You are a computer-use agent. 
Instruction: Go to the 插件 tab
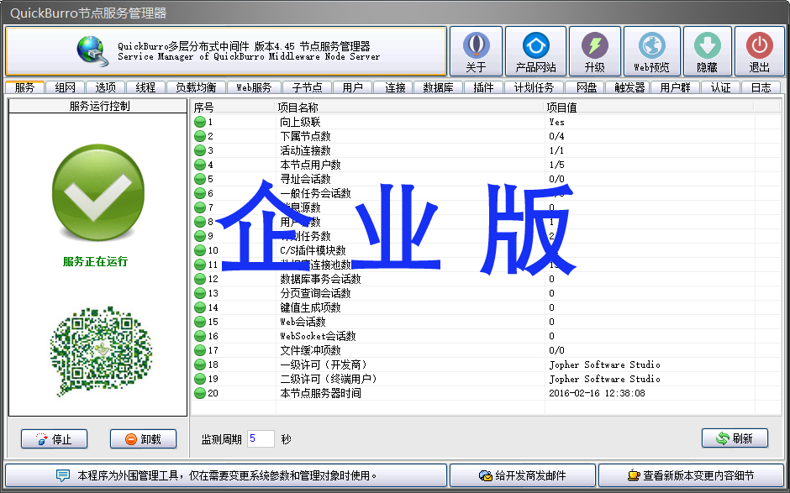483,87
